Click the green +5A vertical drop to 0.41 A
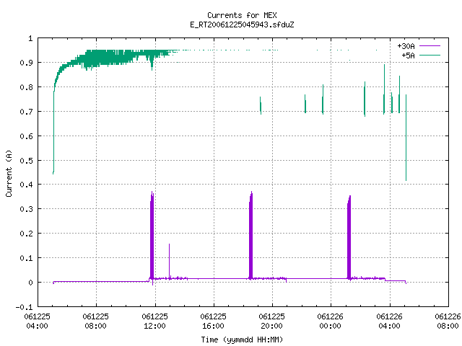This screenshot has height=346, width=462. click(406, 138)
